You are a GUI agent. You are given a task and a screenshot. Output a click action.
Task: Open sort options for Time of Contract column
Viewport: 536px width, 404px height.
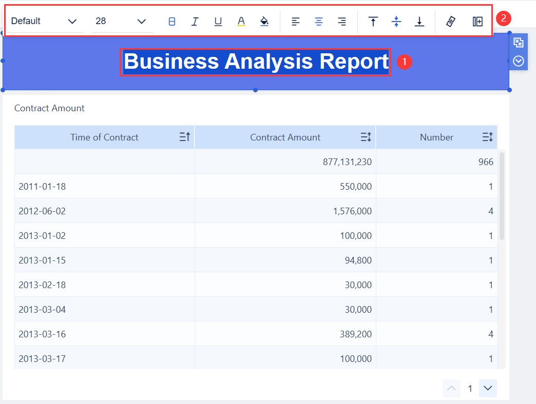[184, 137]
